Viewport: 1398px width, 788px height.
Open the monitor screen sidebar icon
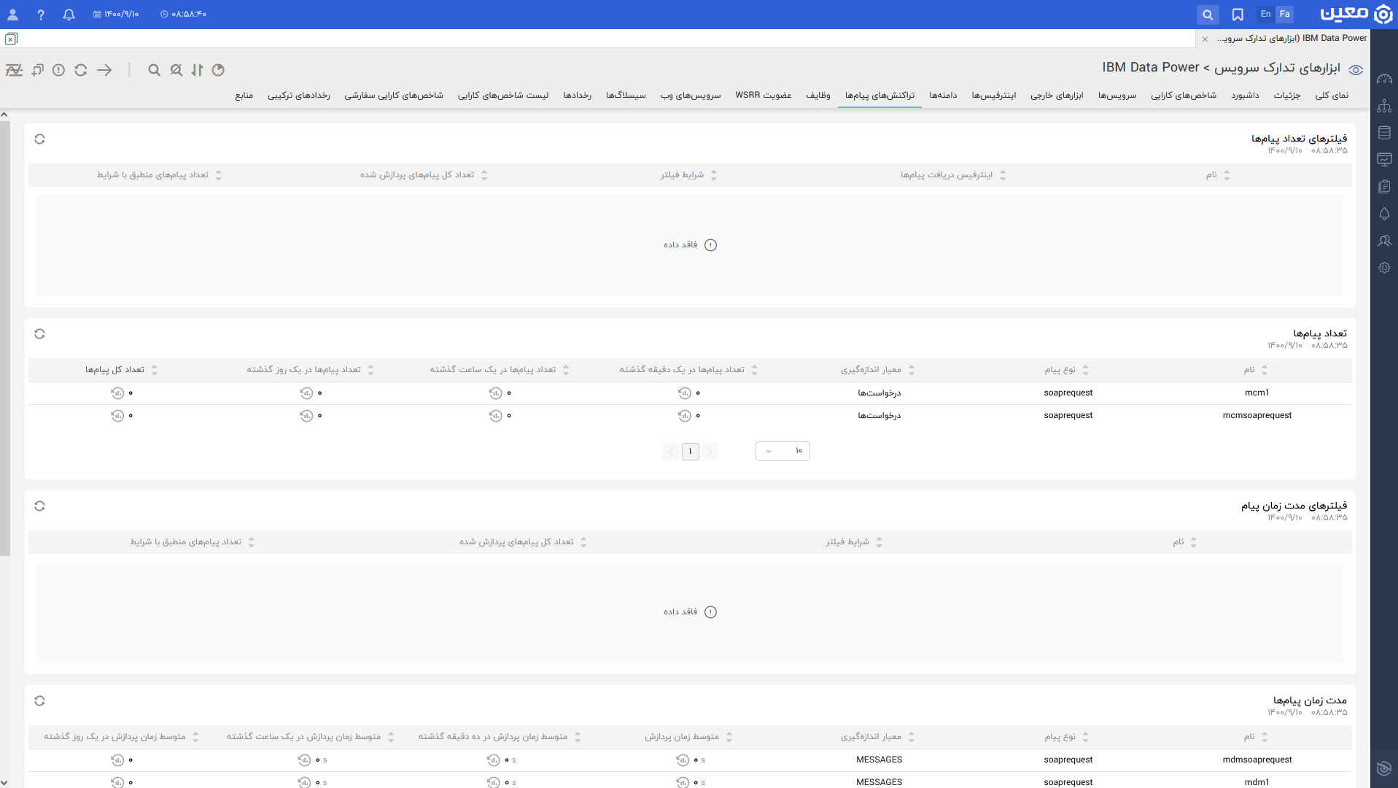point(1384,160)
